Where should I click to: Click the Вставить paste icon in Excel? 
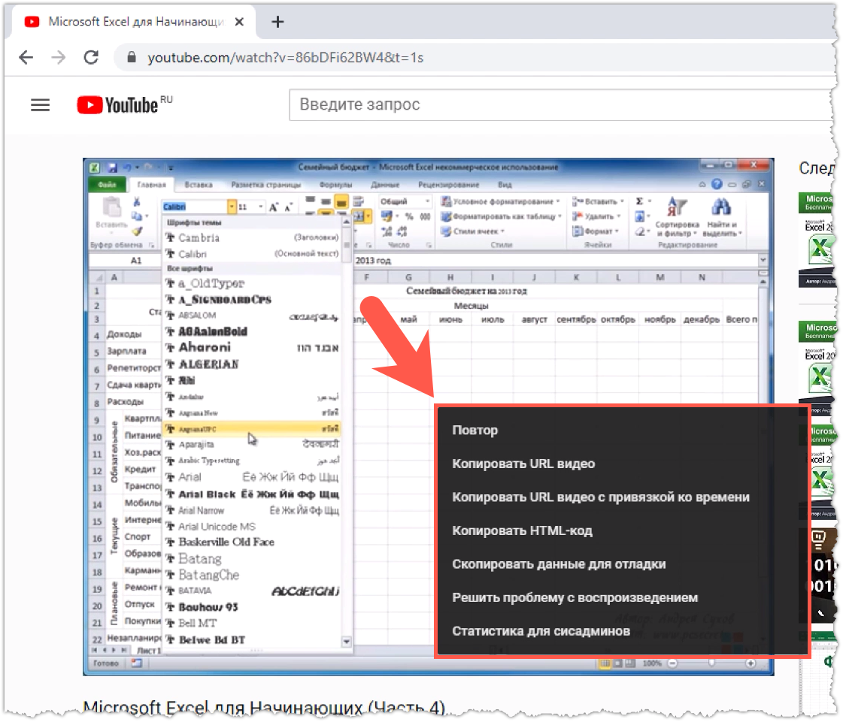[112, 208]
